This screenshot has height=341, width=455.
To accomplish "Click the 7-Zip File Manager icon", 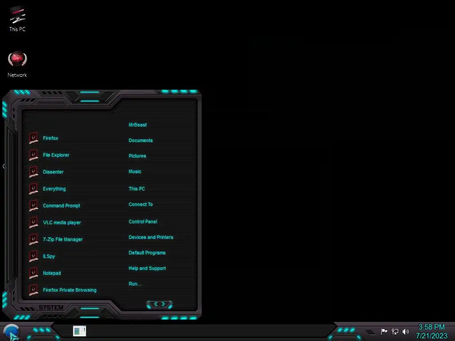I will click(34, 239).
